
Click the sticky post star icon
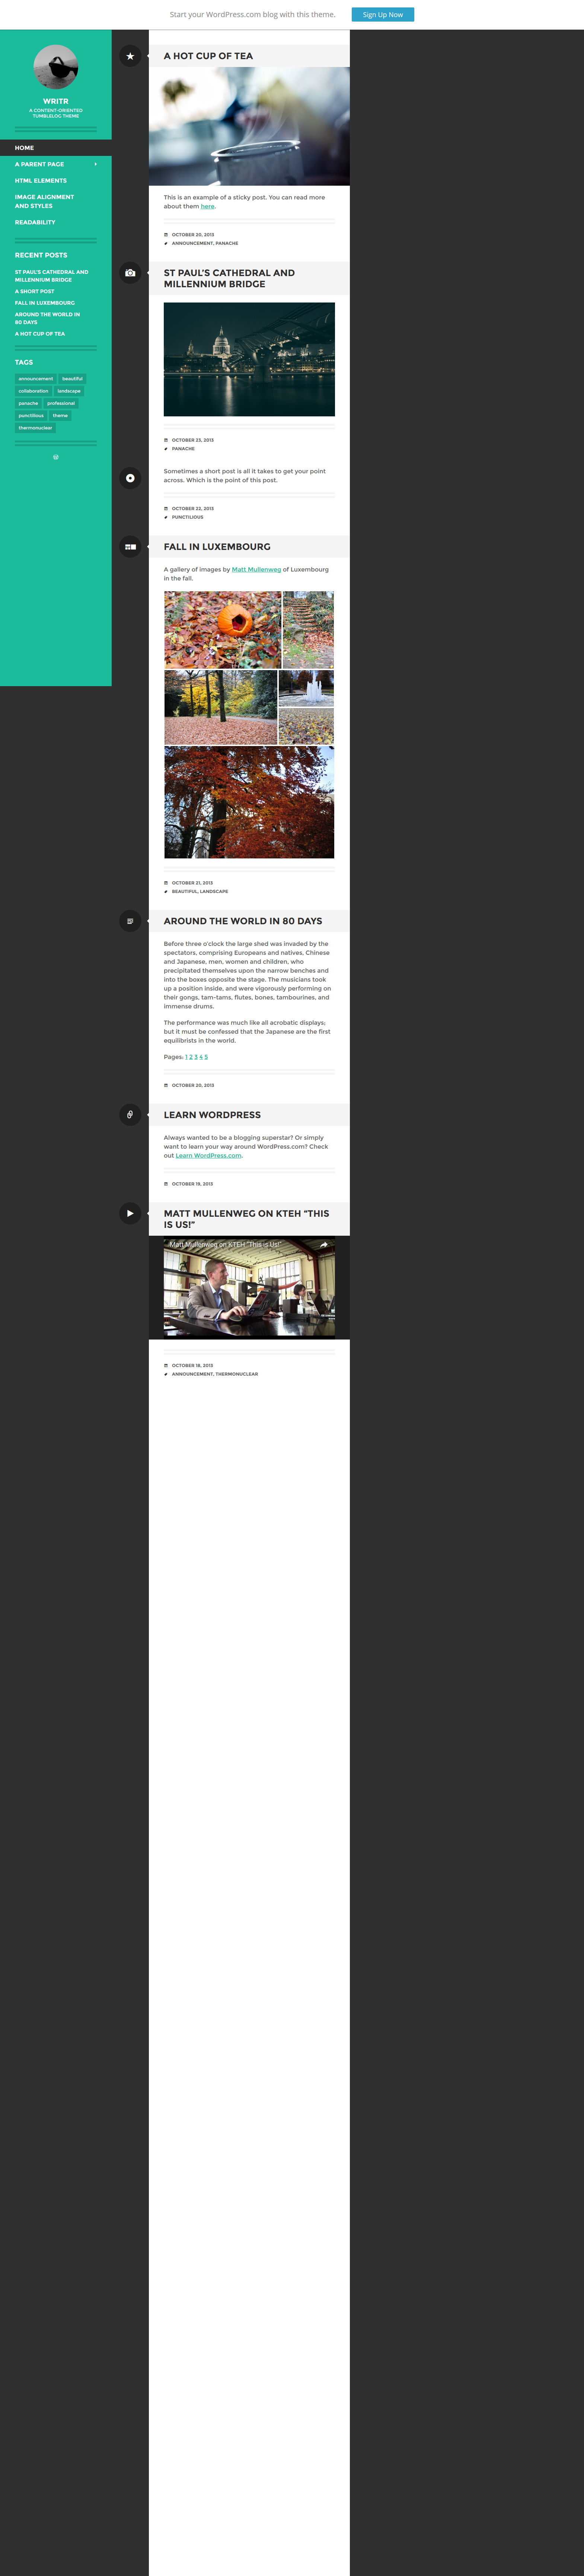(130, 56)
